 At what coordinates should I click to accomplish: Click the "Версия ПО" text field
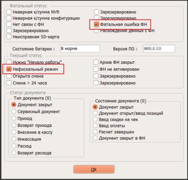pyautogui.click(x=159, y=49)
